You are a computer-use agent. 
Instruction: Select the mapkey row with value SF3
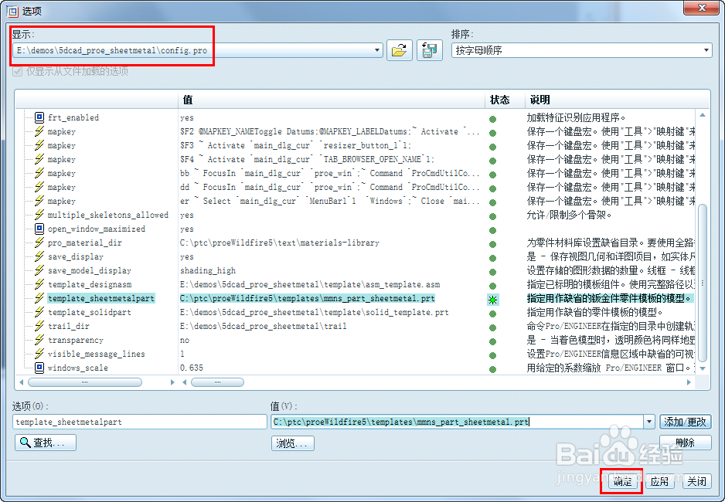point(62,145)
